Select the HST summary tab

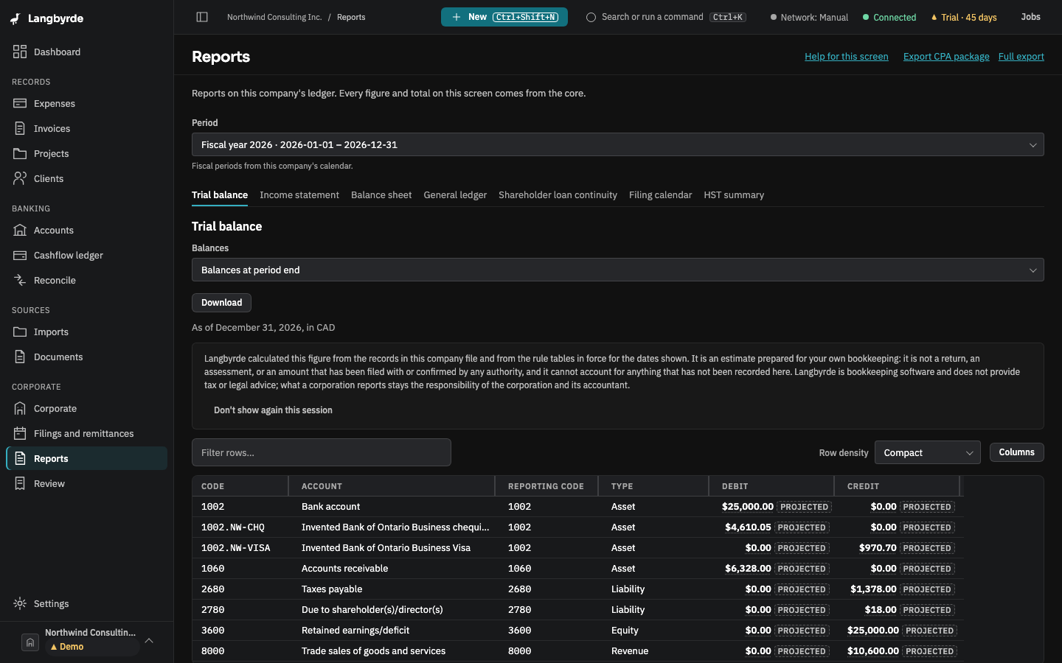(734, 195)
